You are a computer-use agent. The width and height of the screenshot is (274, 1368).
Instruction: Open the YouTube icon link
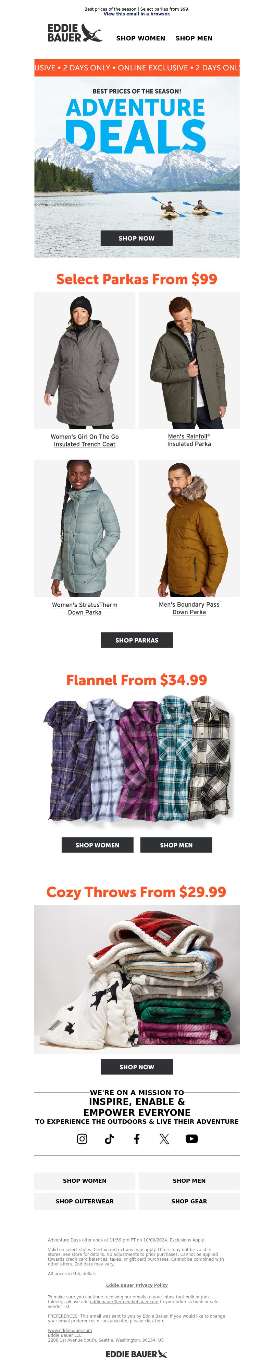click(x=192, y=1139)
